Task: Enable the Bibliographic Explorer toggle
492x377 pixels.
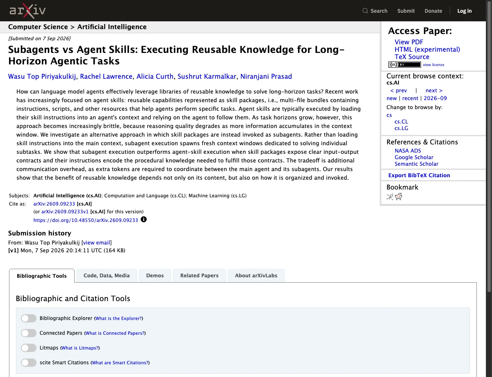Action: pos(29,318)
